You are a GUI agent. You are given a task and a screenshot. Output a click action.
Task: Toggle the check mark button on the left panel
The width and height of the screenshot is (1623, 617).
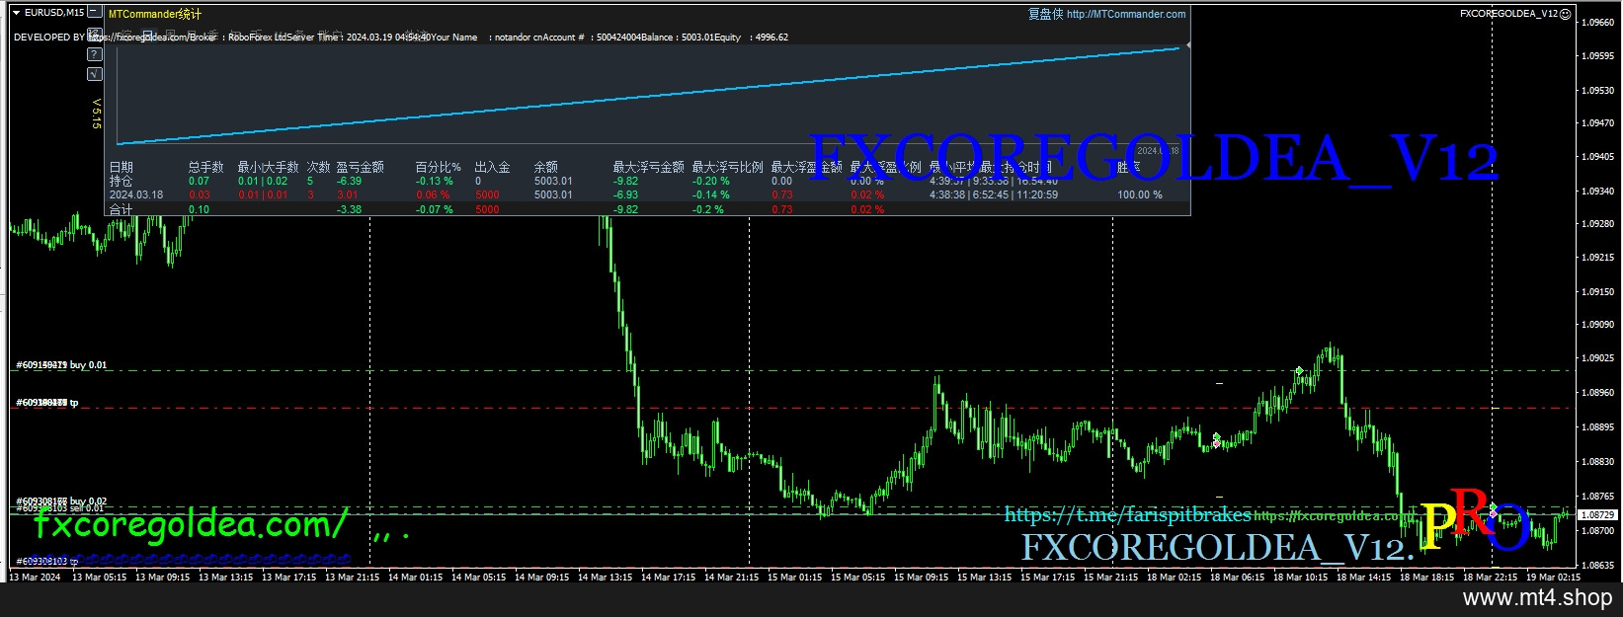(95, 74)
